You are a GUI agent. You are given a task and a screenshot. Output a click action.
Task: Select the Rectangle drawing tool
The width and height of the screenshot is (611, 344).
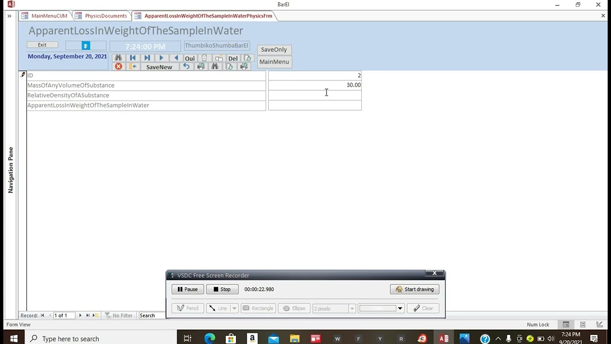pos(258,308)
